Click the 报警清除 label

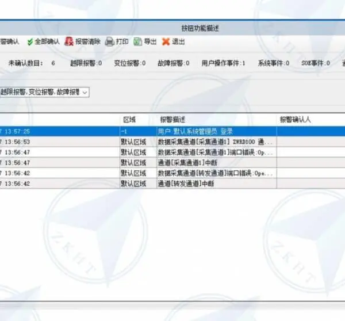(88, 41)
